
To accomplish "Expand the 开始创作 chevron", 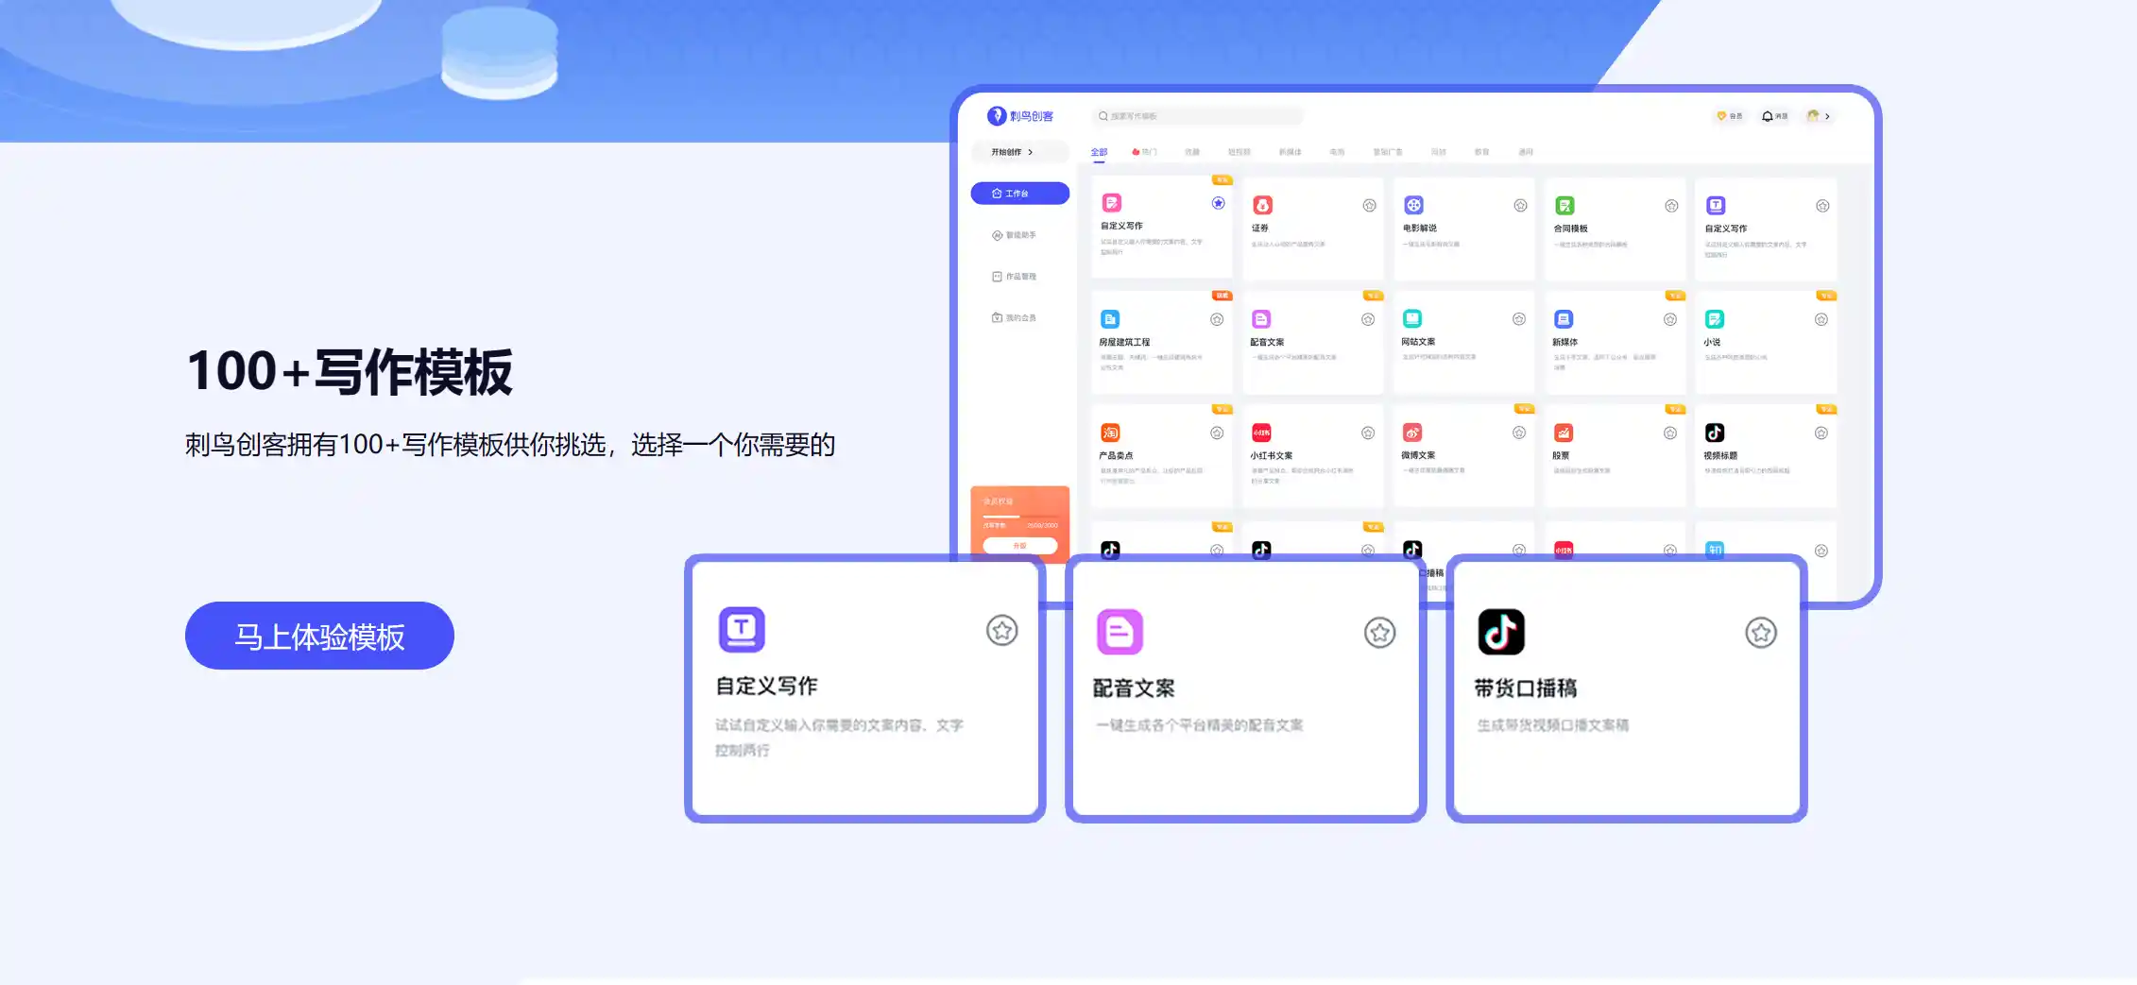I will pyautogui.click(x=1031, y=152).
